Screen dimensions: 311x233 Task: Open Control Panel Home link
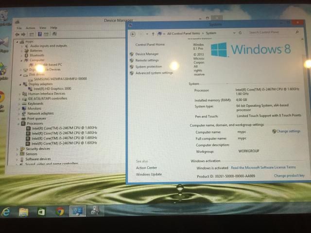(x=150, y=45)
